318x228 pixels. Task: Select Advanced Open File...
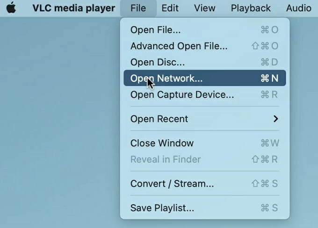click(x=179, y=46)
